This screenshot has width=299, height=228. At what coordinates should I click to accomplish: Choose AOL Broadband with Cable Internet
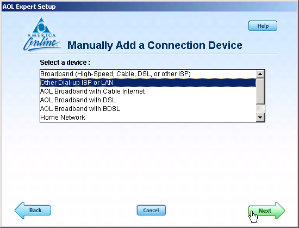click(148, 91)
